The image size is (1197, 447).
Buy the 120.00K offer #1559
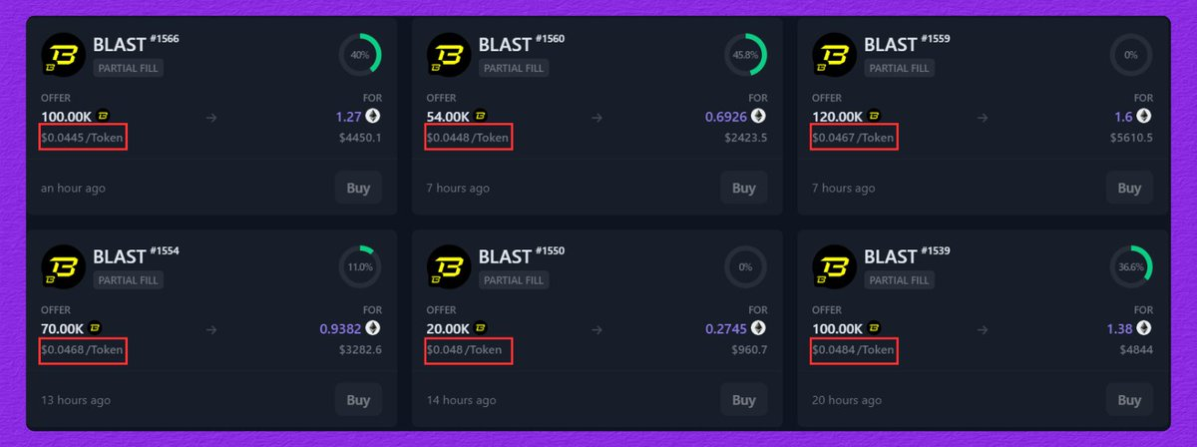coord(1129,188)
